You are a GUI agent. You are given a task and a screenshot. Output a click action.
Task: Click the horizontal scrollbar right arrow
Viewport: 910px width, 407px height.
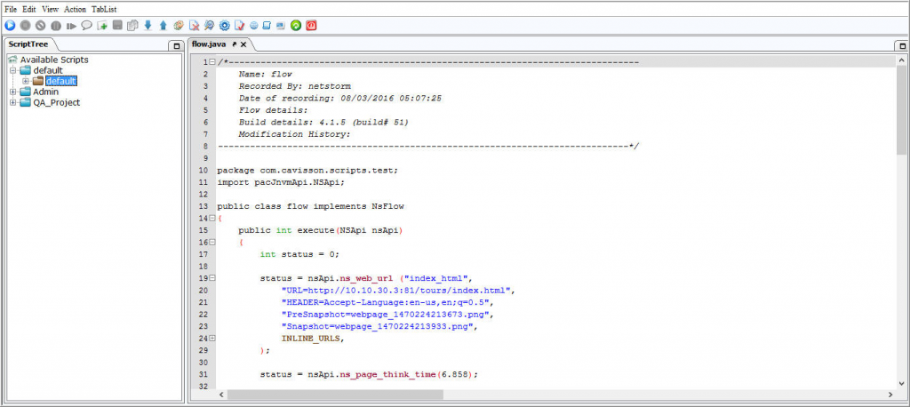tap(890, 395)
